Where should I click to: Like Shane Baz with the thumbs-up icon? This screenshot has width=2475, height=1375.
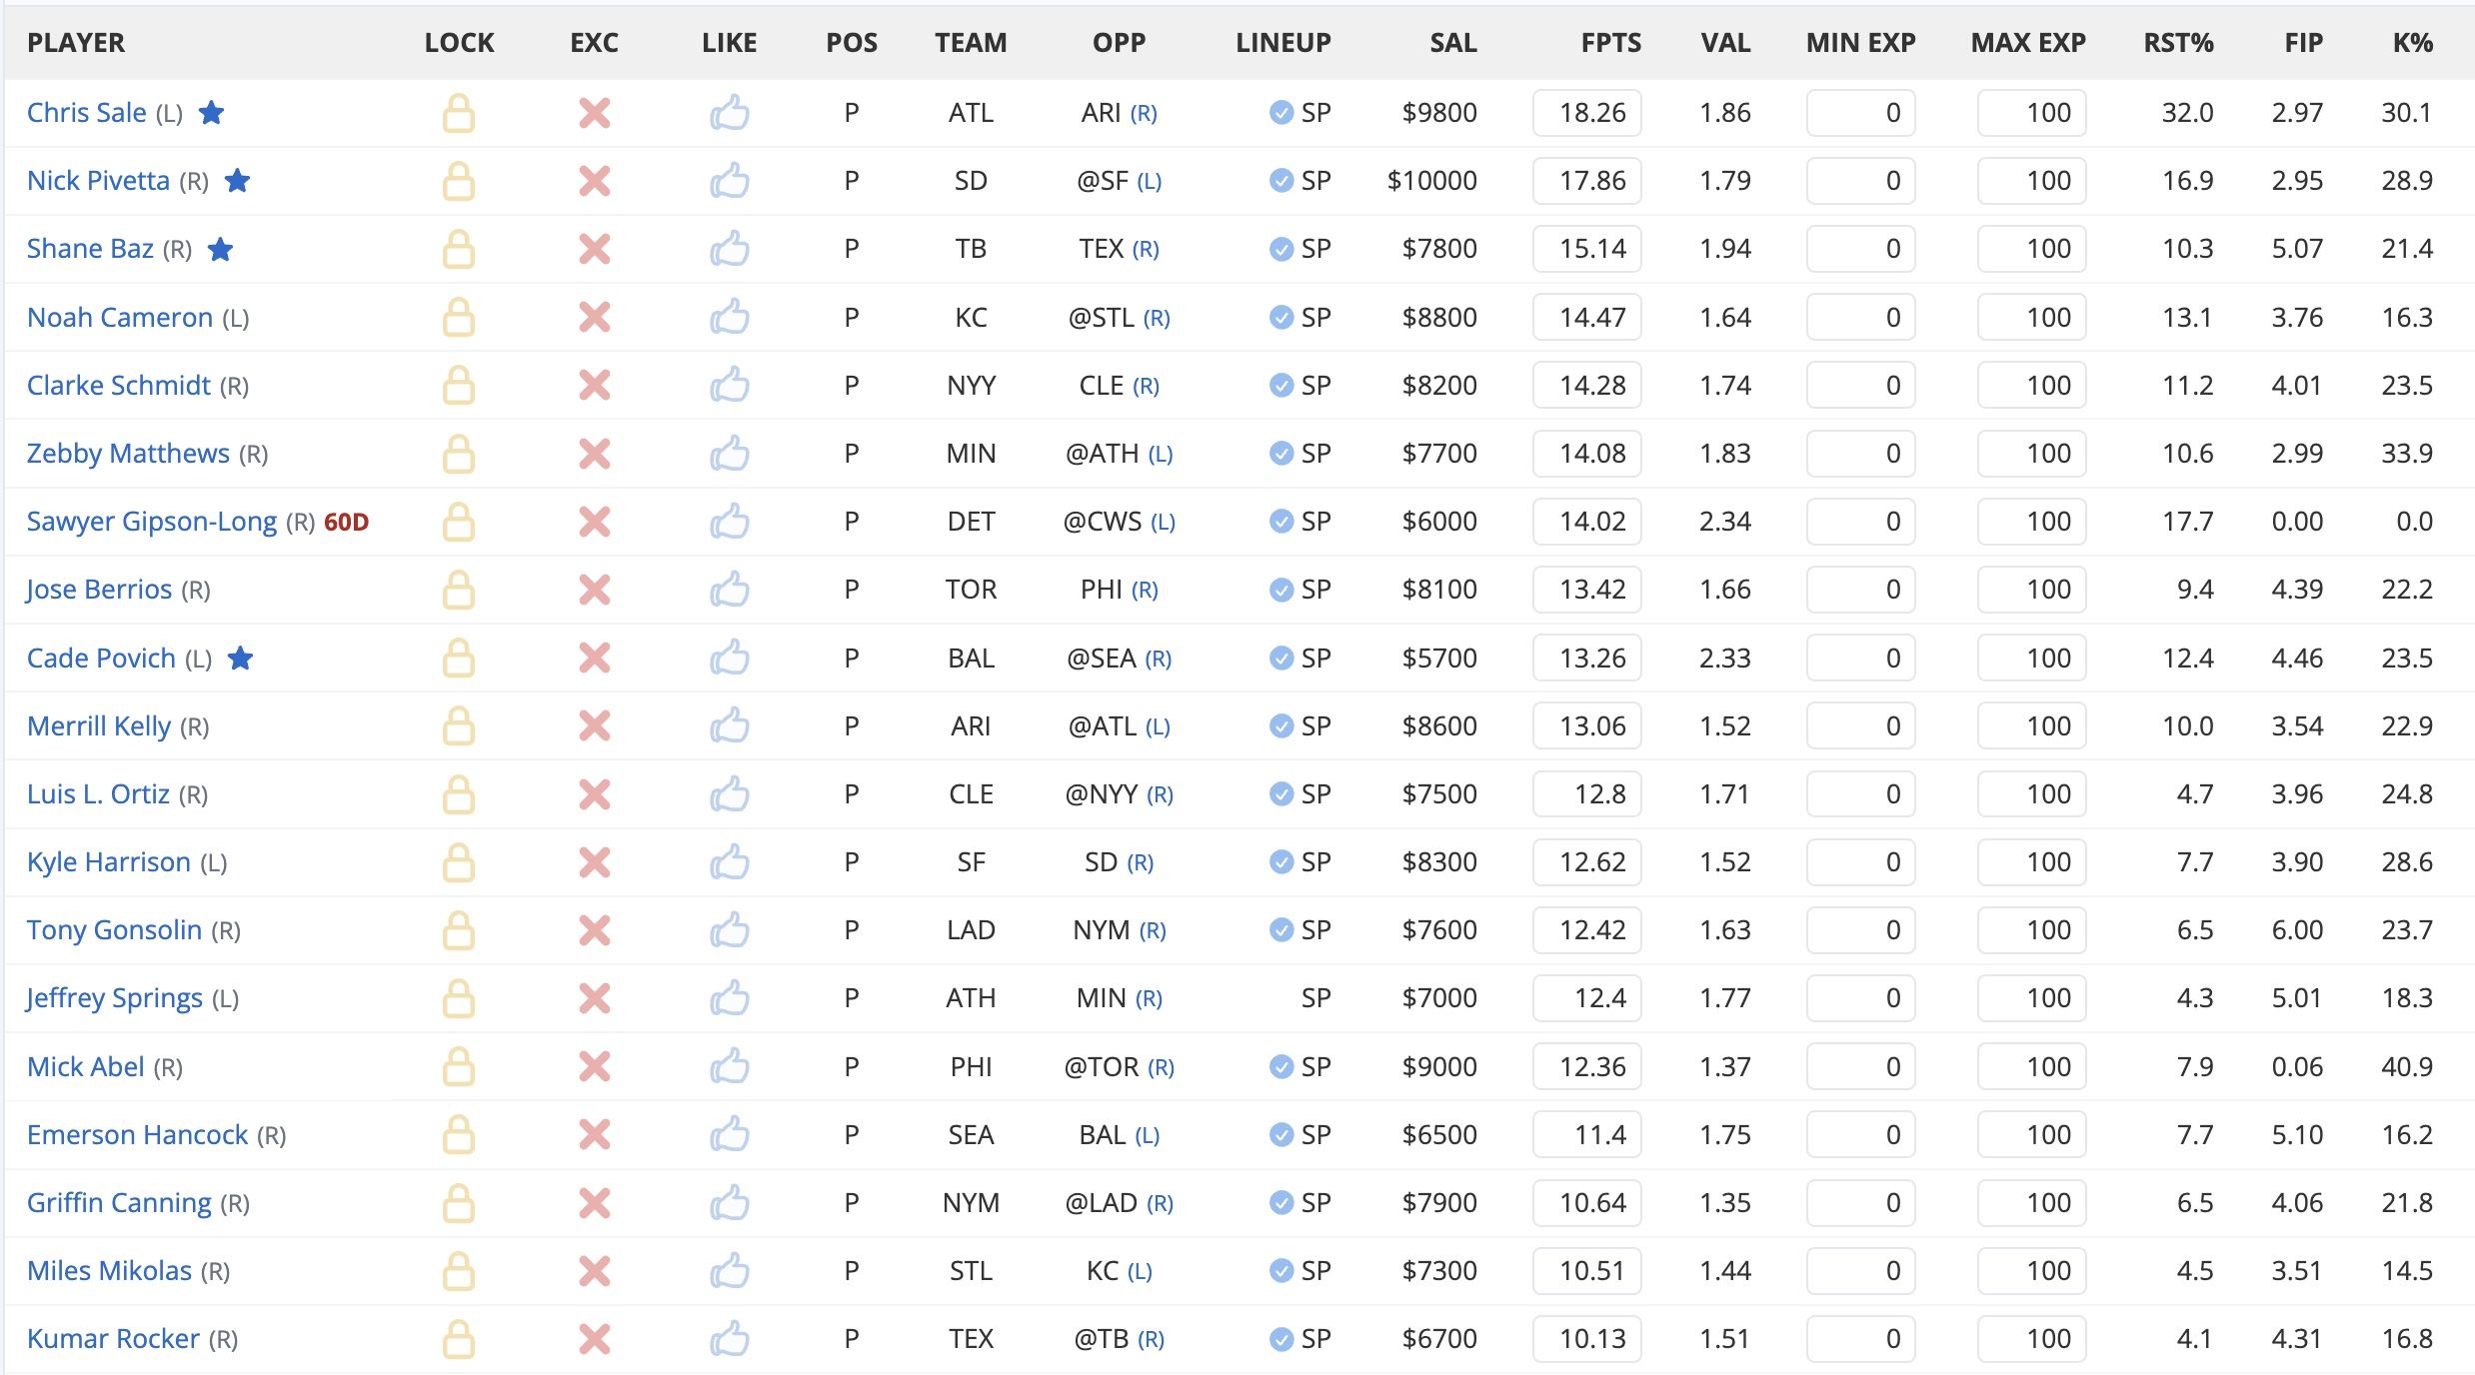(x=730, y=249)
